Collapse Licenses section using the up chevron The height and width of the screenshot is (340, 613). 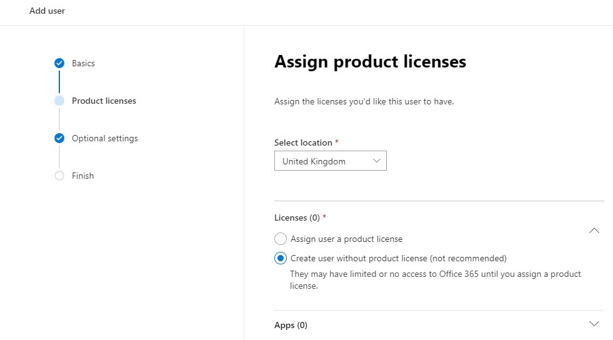(594, 231)
